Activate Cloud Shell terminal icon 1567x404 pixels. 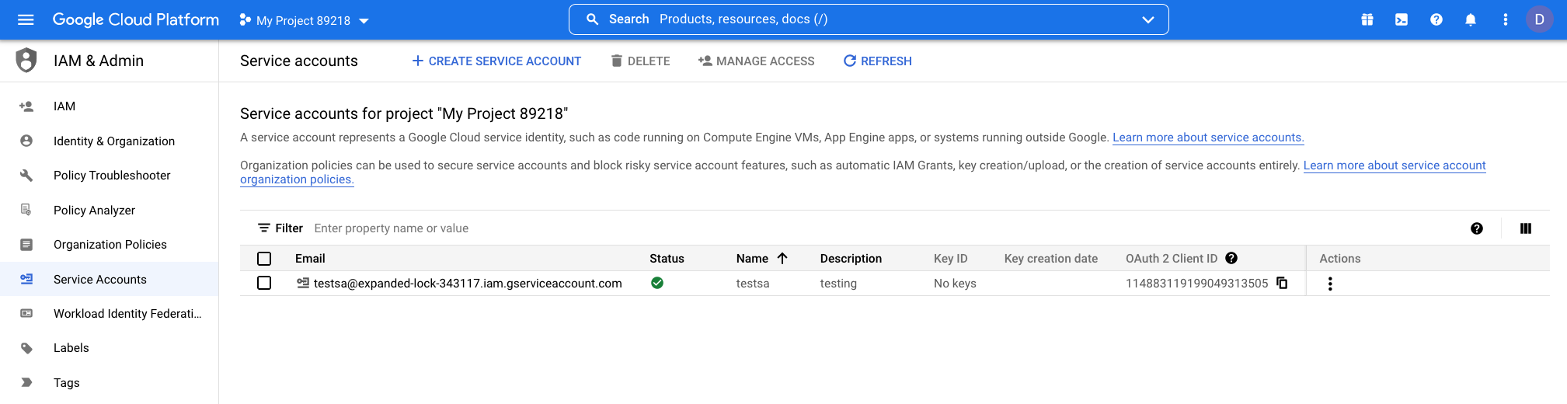[1402, 19]
